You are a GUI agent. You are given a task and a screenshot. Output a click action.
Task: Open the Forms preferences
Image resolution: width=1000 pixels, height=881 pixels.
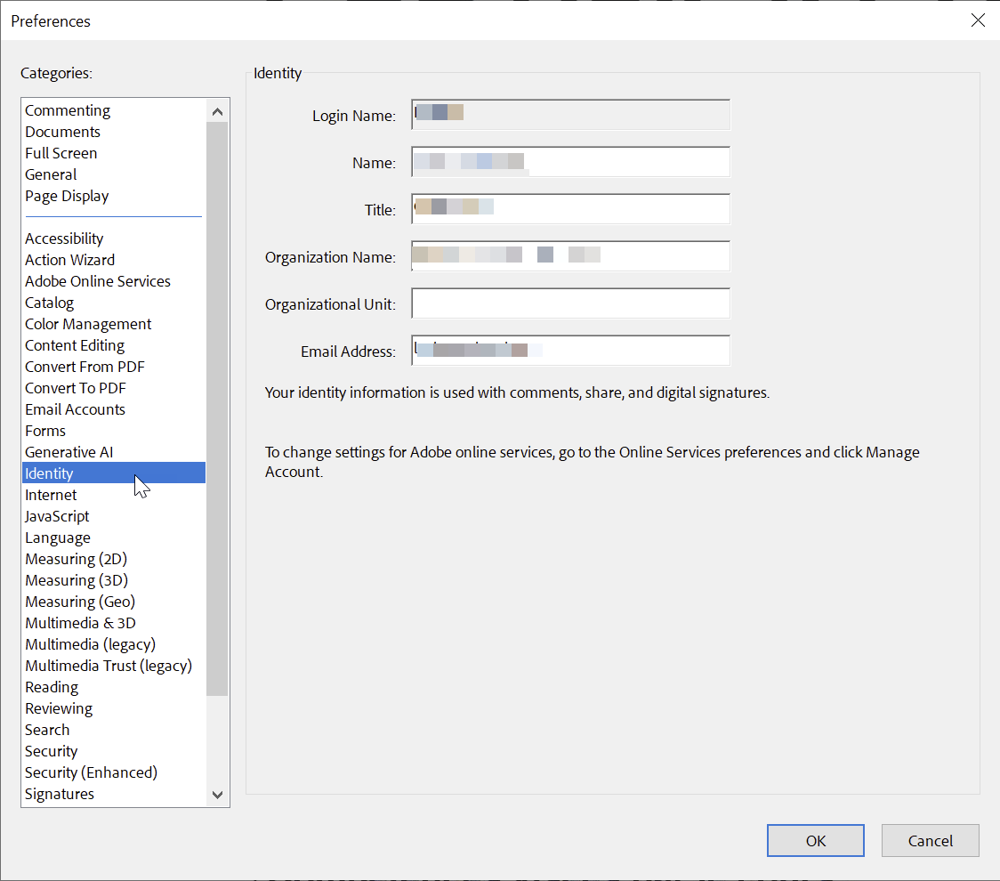tap(45, 431)
